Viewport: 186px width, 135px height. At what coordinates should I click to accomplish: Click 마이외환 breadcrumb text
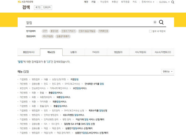pyautogui.click(x=44, y=102)
